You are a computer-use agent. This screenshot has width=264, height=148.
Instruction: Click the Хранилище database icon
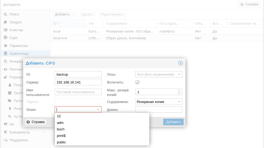pos(5,54)
